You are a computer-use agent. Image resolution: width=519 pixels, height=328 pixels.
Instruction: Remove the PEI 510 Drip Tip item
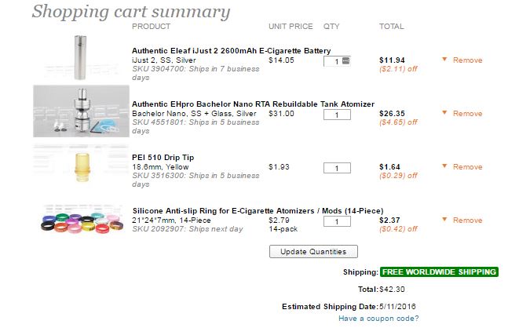click(468, 167)
